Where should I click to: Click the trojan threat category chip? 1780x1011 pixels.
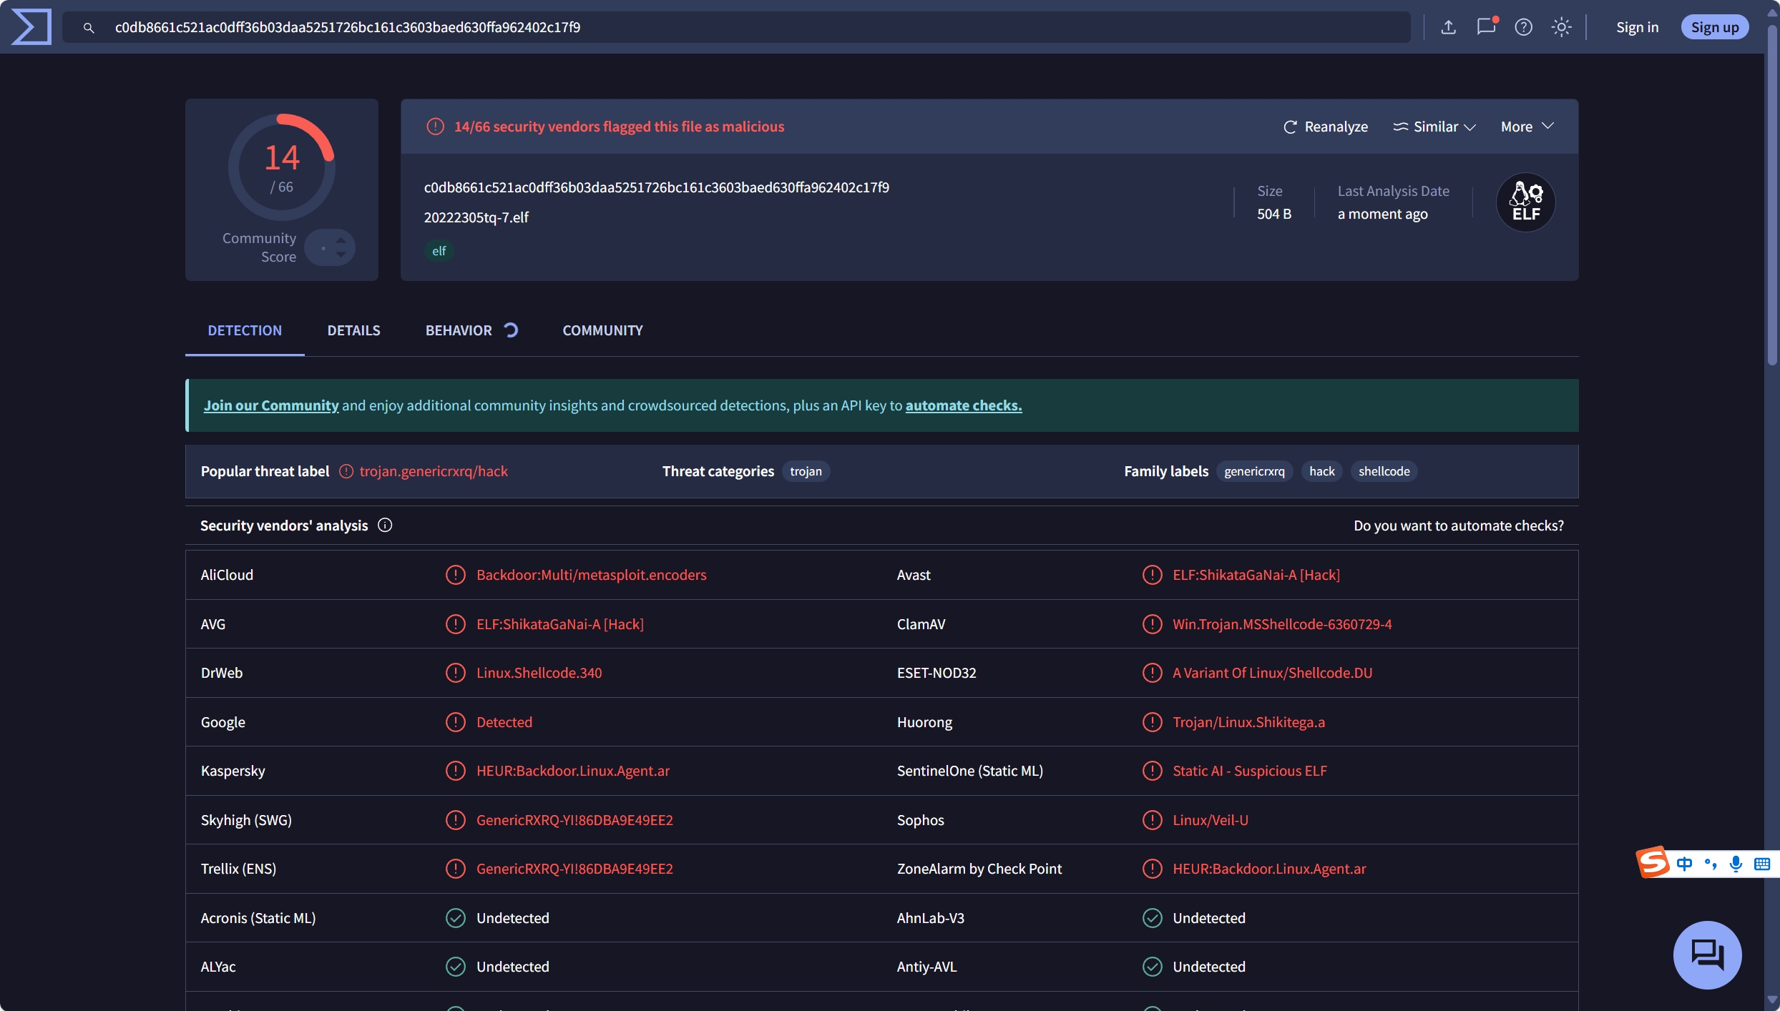click(806, 471)
